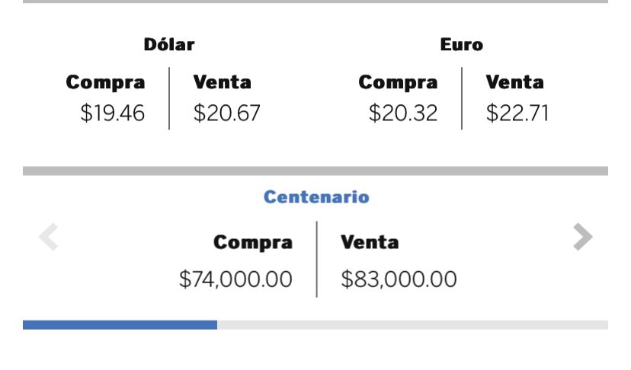
Task: Click the Compra label under Centenario
Action: pyautogui.click(x=253, y=243)
